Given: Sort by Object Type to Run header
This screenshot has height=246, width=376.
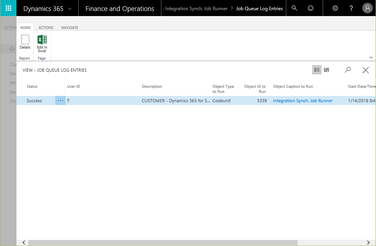Looking at the screenshot, I should pyautogui.click(x=223, y=89).
